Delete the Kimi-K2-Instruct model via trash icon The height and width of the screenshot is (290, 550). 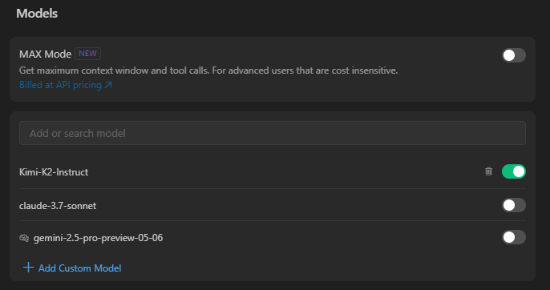[x=488, y=171]
